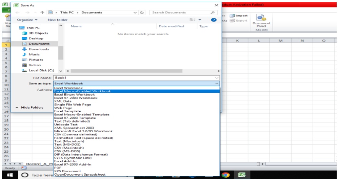The height and width of the screenshot is (180, 338).
Task: Select XML Spreadsheet 2003 format
Action: (x=136, y=128)
